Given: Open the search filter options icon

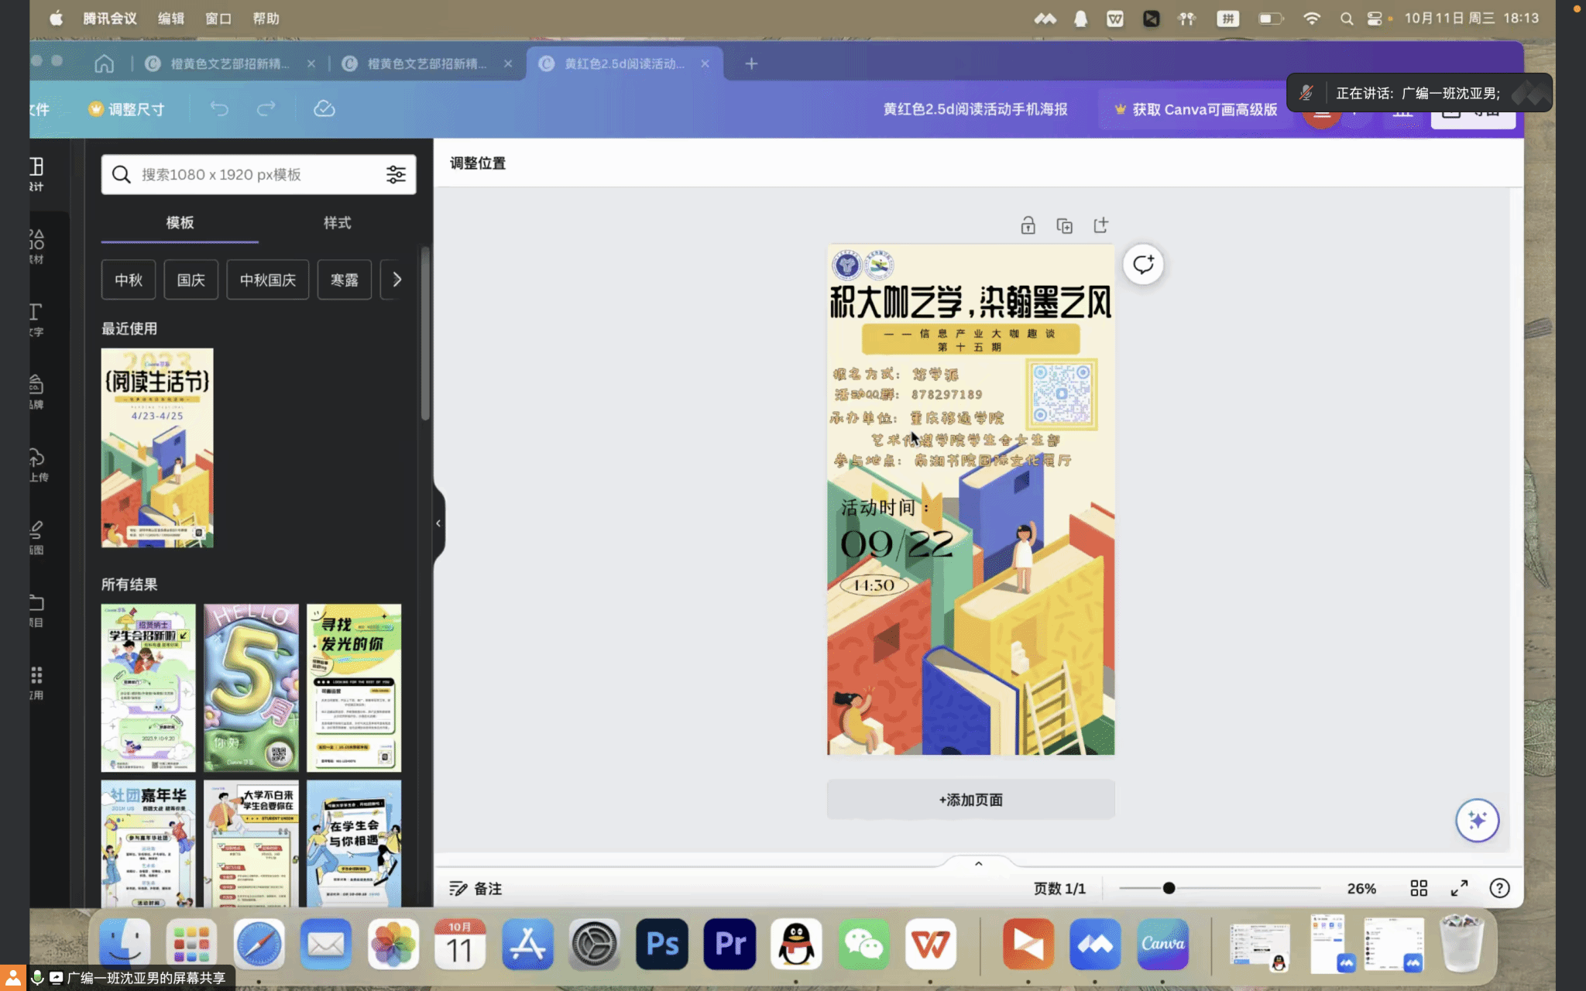Looking at the screenshot, I should pos(396,174).
